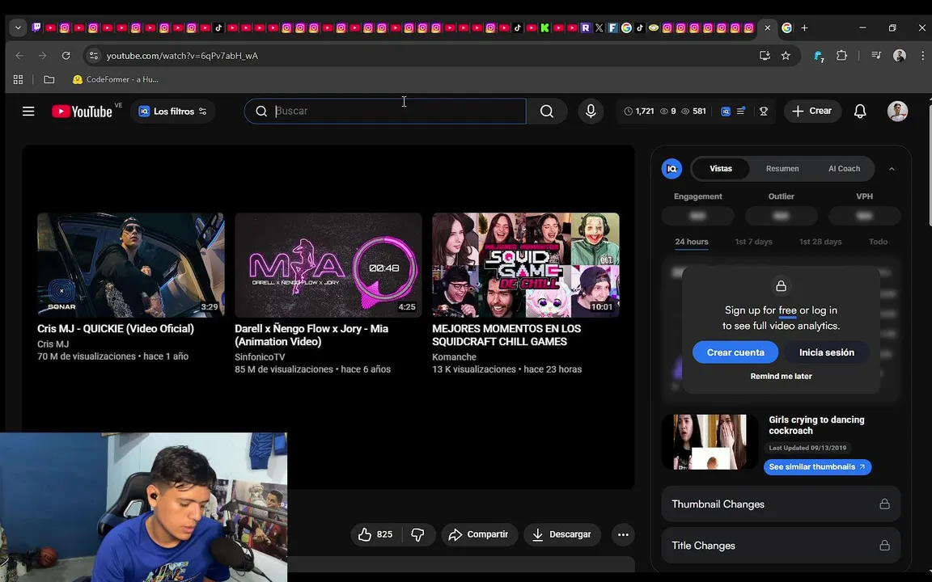Expand the Title Changes section
This screenshot has height=582, width=932.
781,545
